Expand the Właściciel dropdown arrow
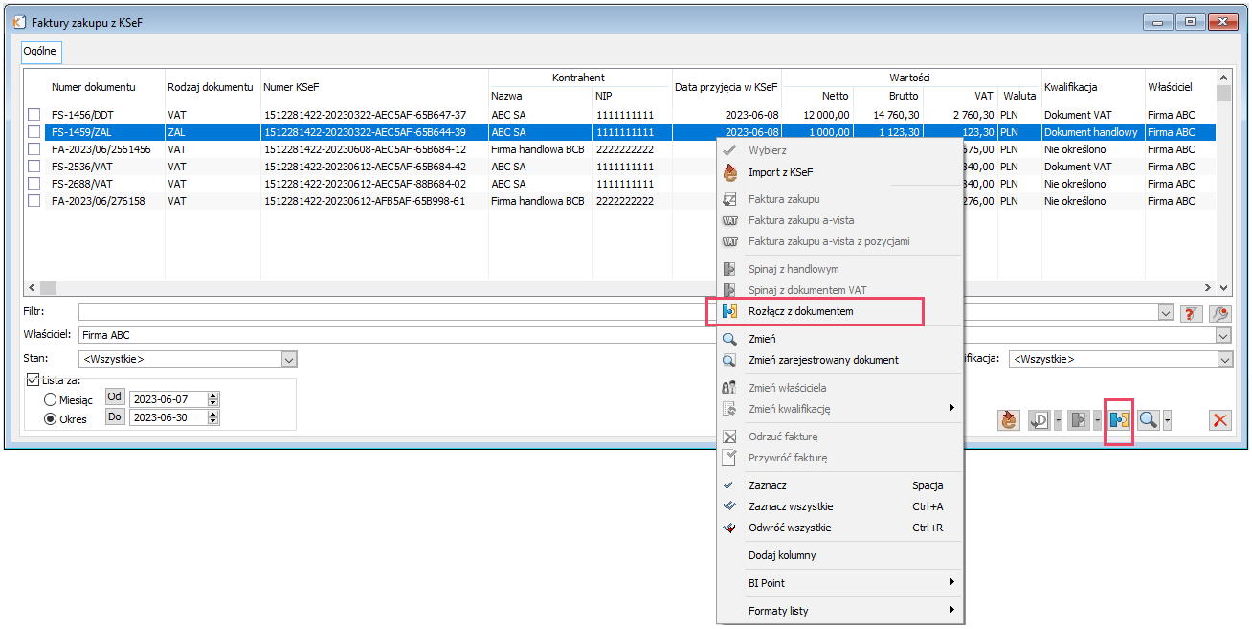 1223,336
